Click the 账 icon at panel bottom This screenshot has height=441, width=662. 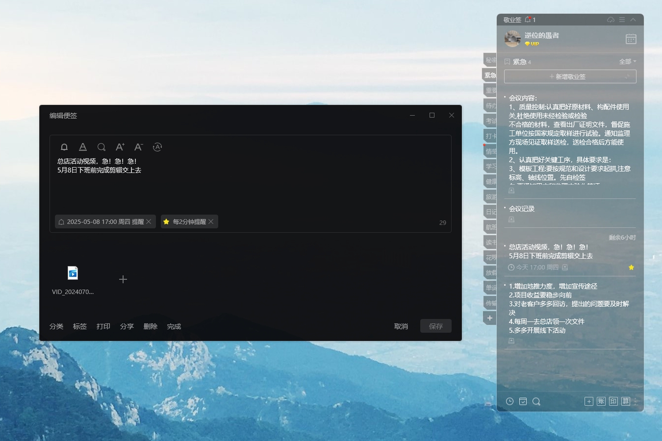click(601, 401)
